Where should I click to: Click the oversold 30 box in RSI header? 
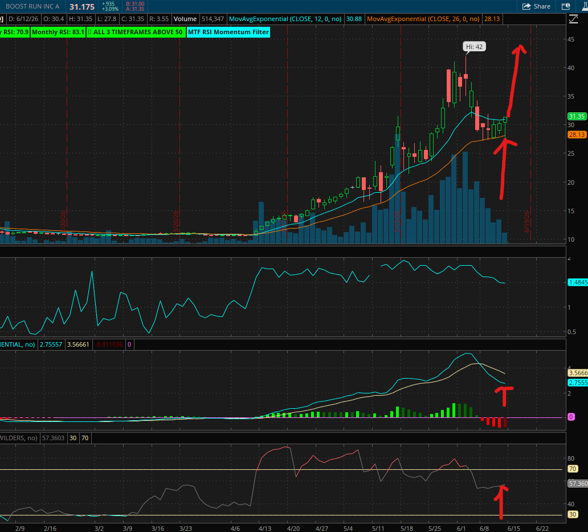click(x=73, y=438)
